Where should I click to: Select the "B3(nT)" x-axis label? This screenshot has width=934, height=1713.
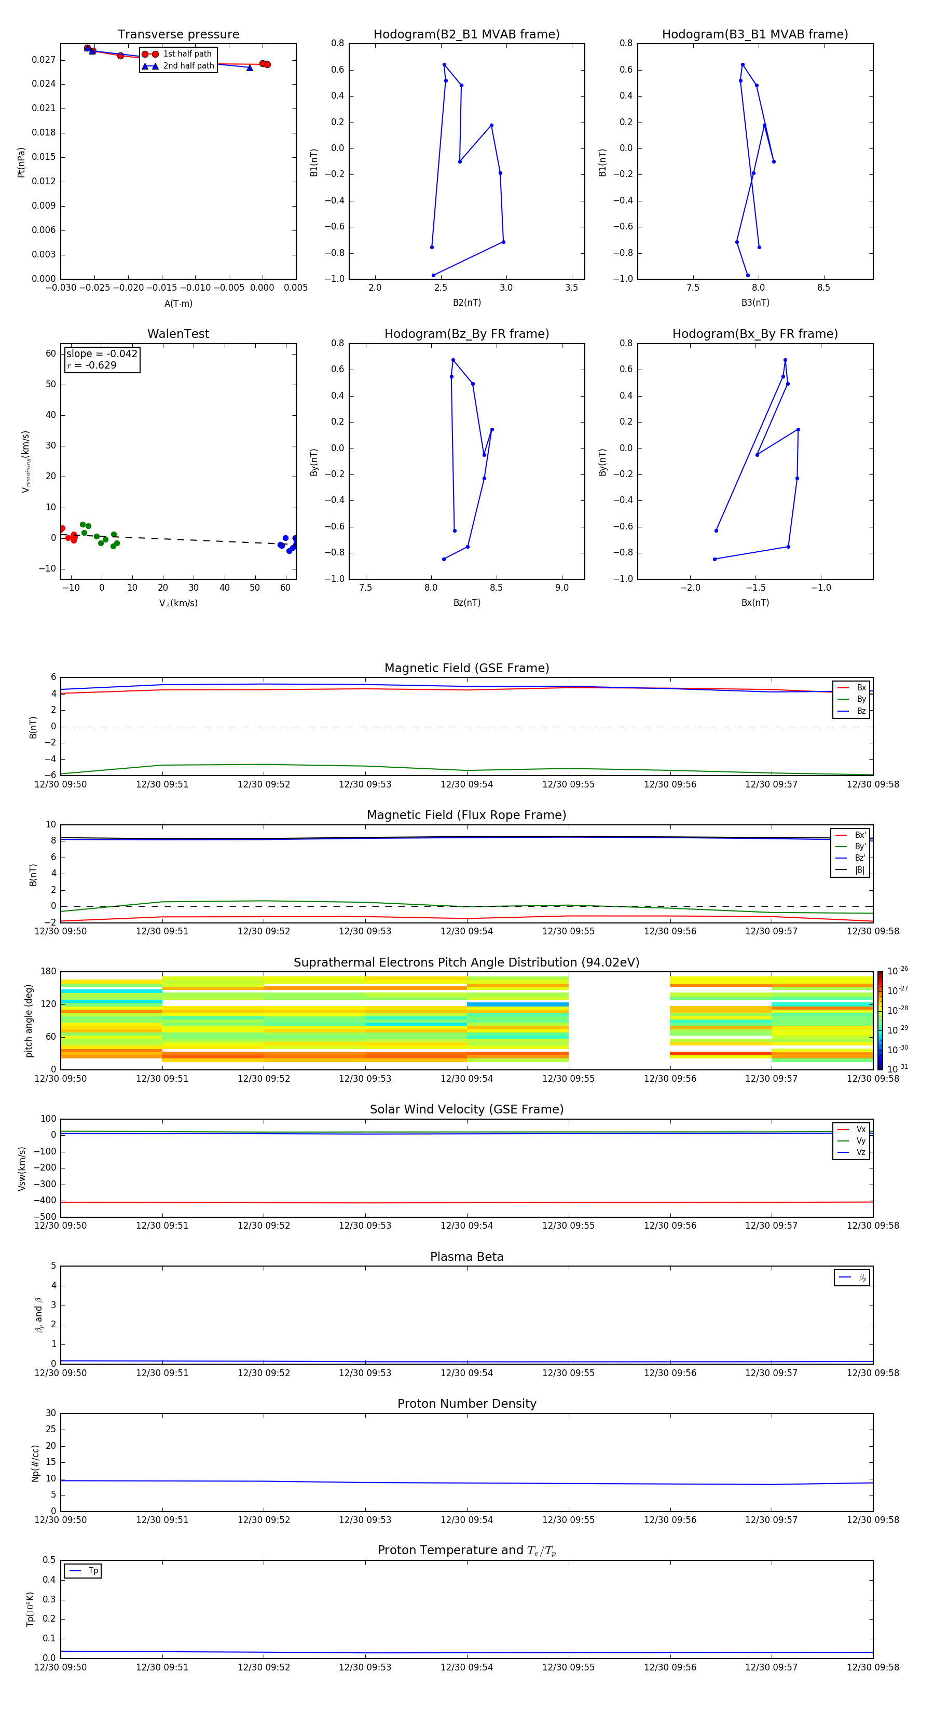pos(755,303)
